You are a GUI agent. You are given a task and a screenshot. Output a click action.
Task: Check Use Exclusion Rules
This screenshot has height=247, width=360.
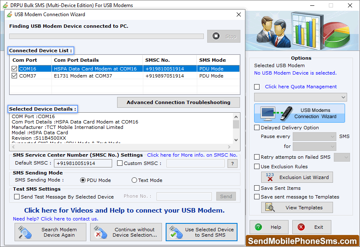[x=257, y=166]
